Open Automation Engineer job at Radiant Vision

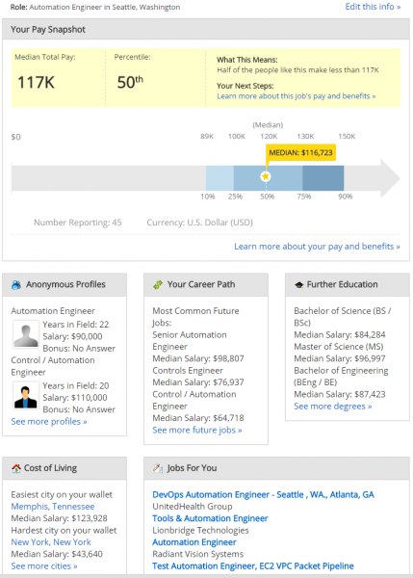pos(194,542)
